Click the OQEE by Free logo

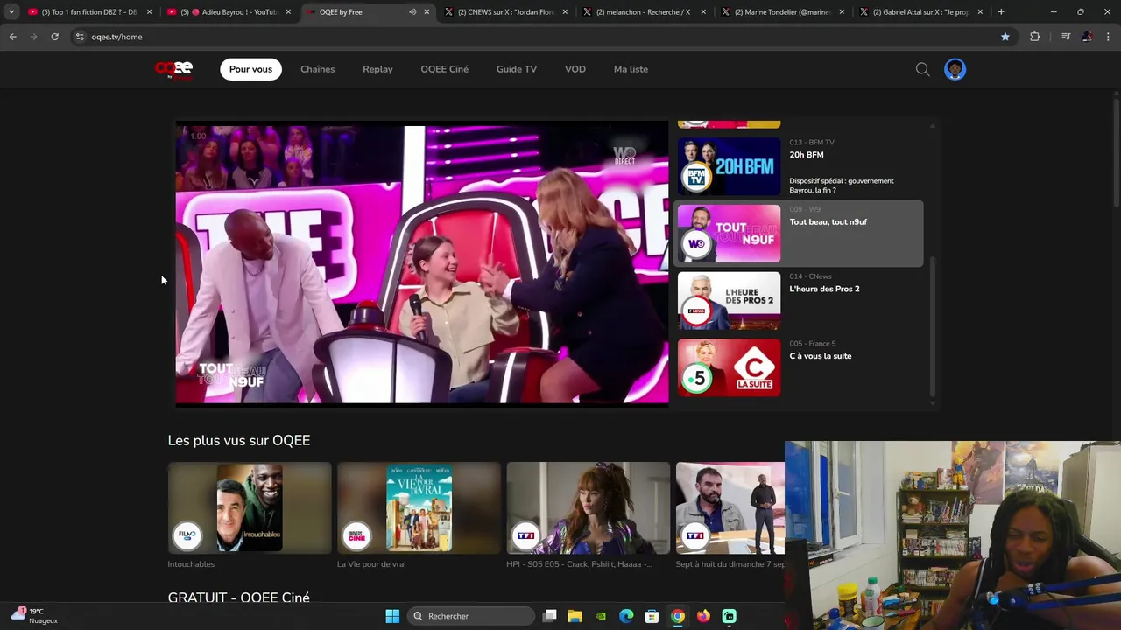click(x=173, y=69)
